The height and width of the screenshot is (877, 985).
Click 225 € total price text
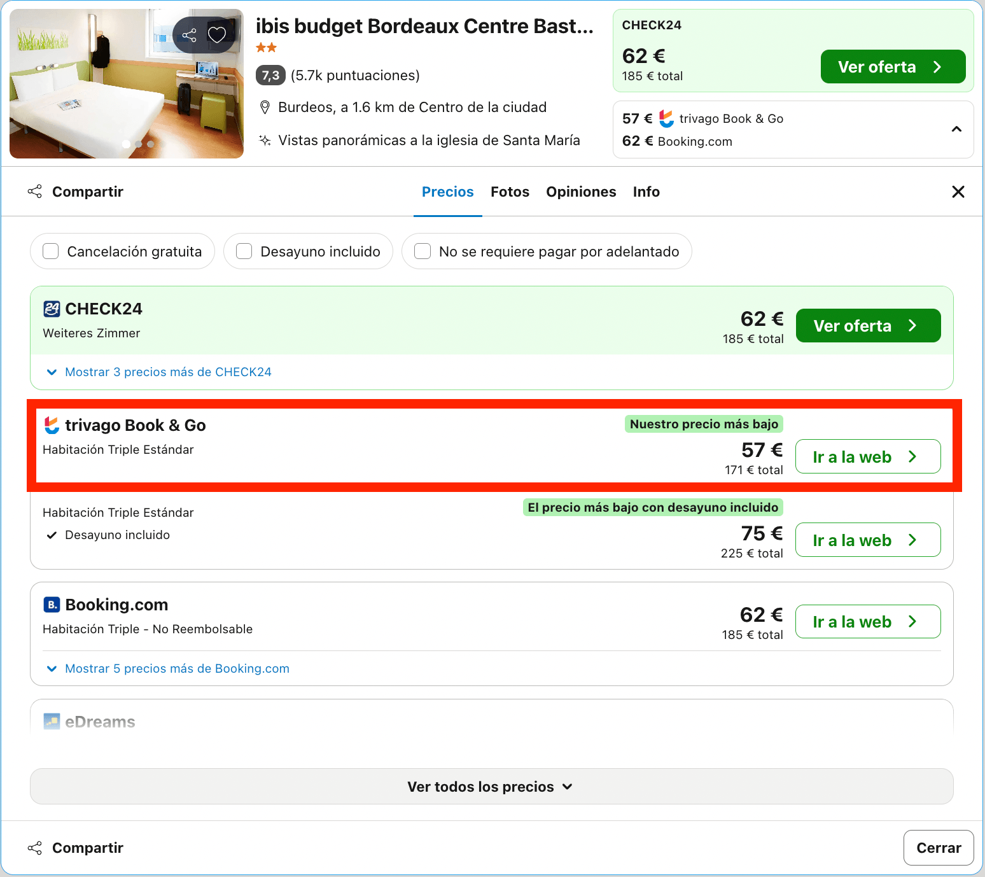(752, 553)
